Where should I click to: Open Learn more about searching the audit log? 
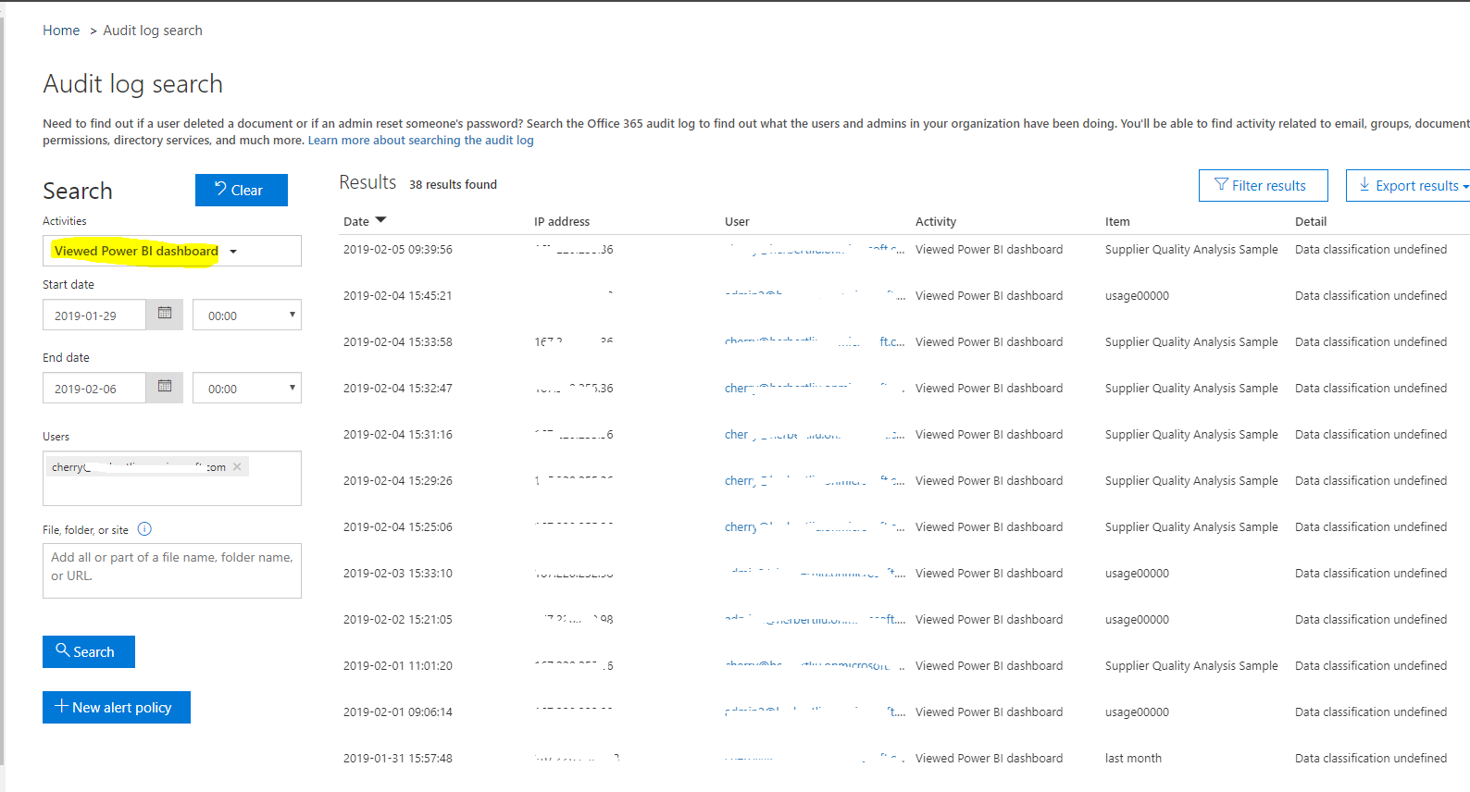(x=421, y=141)
